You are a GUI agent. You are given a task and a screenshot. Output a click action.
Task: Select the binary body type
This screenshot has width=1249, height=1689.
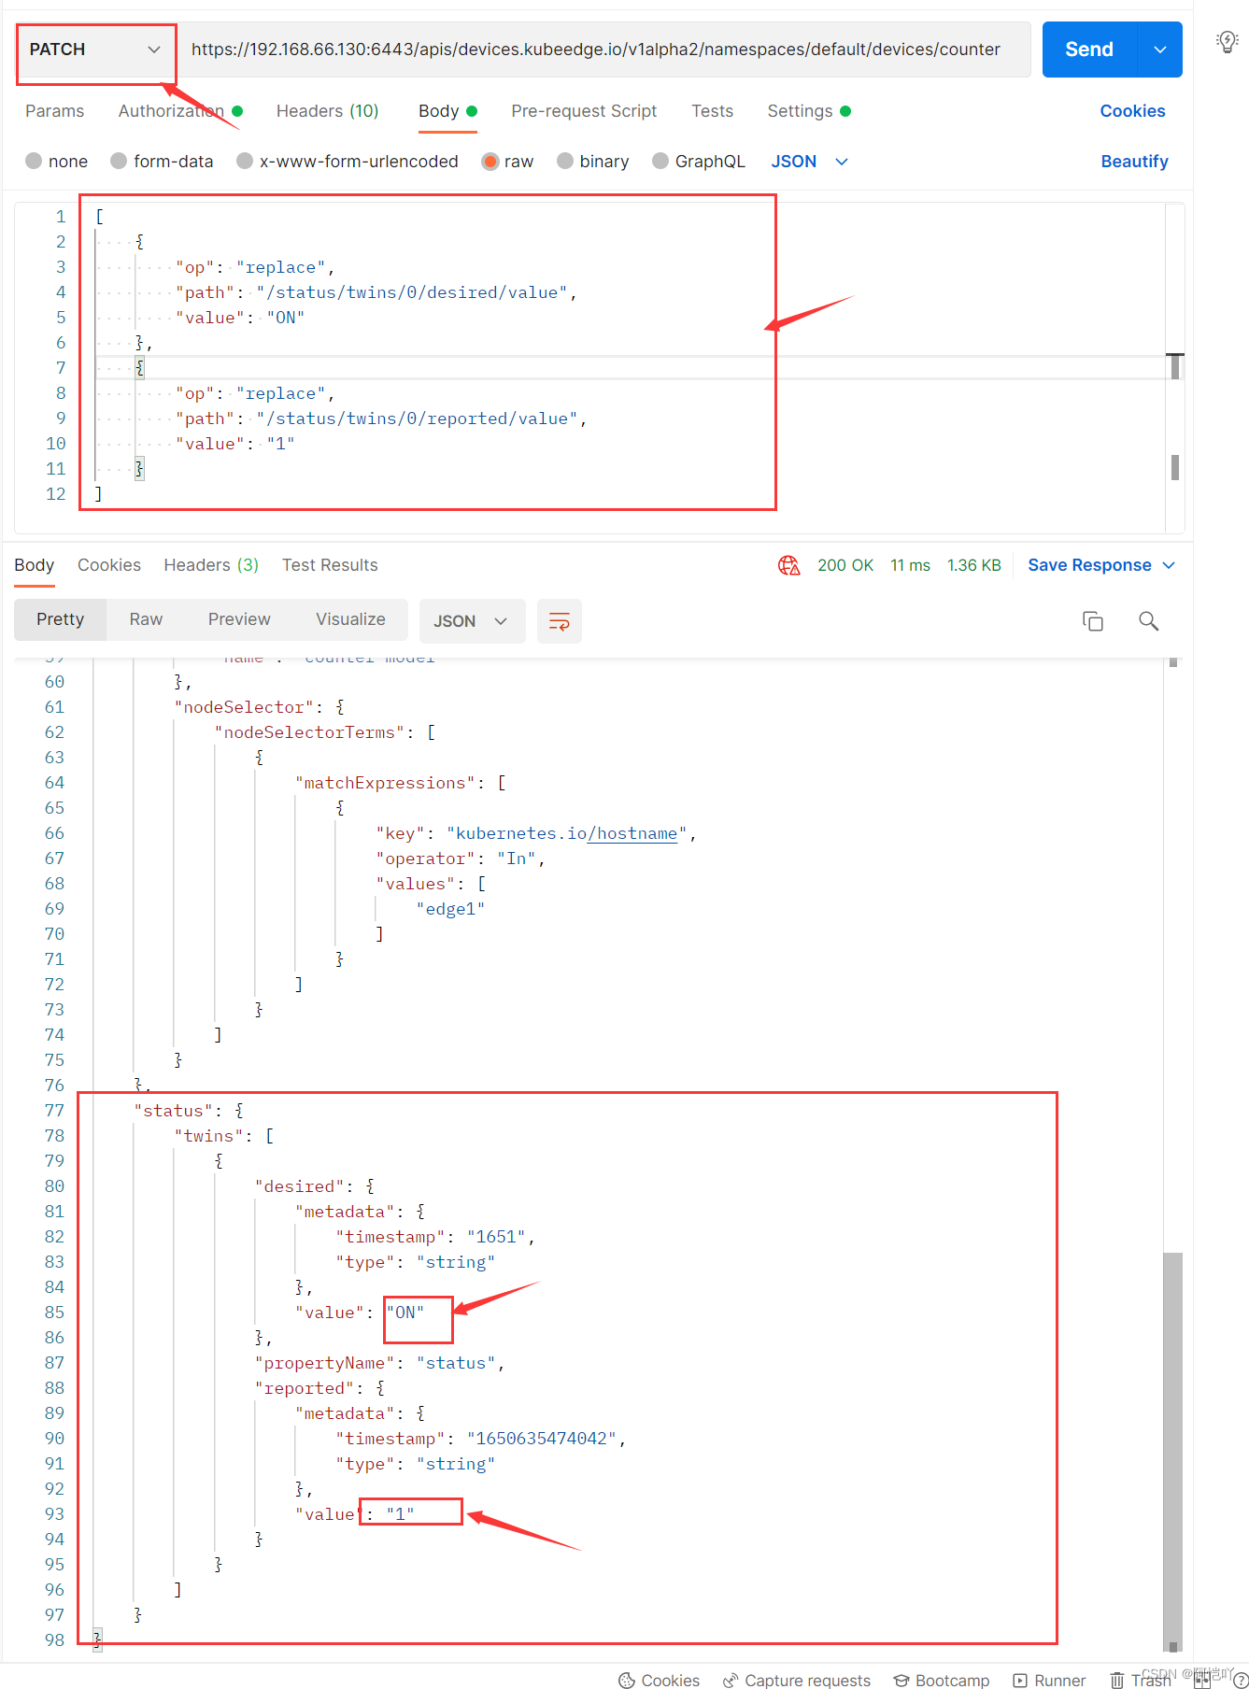[x=592, y=162]
